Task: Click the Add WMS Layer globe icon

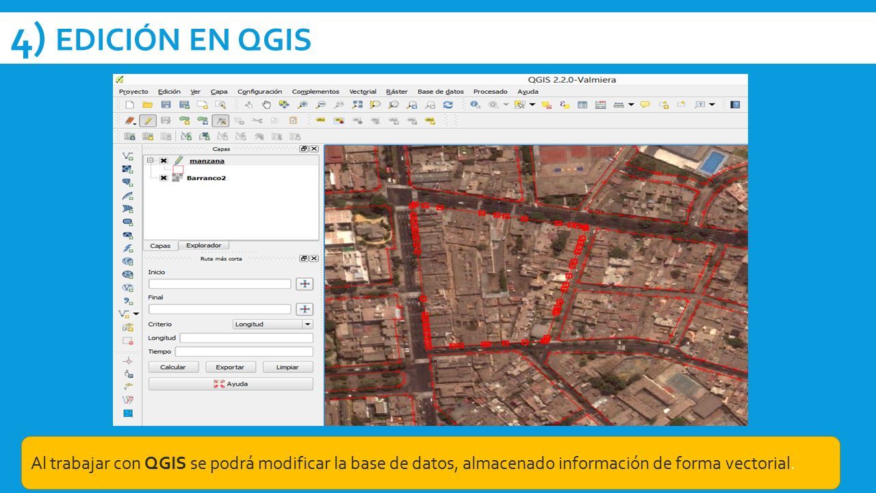Action: (x=128, y=262)
